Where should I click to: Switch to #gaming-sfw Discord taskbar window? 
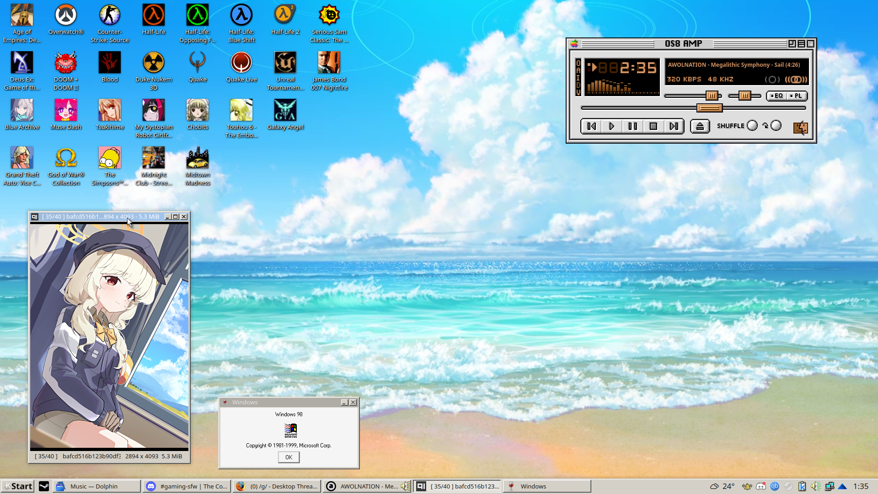187,486
